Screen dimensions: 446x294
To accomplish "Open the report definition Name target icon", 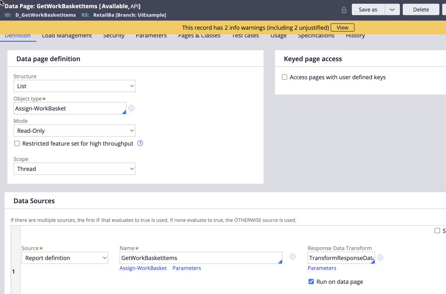I will pyautogui.click(x=292, y=257).
